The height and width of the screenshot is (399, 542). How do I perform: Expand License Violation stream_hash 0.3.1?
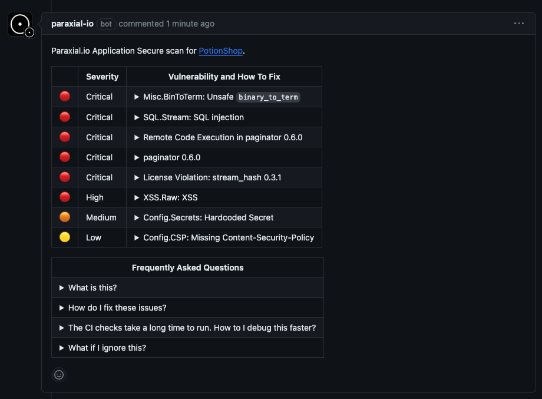tap(208, 177)
